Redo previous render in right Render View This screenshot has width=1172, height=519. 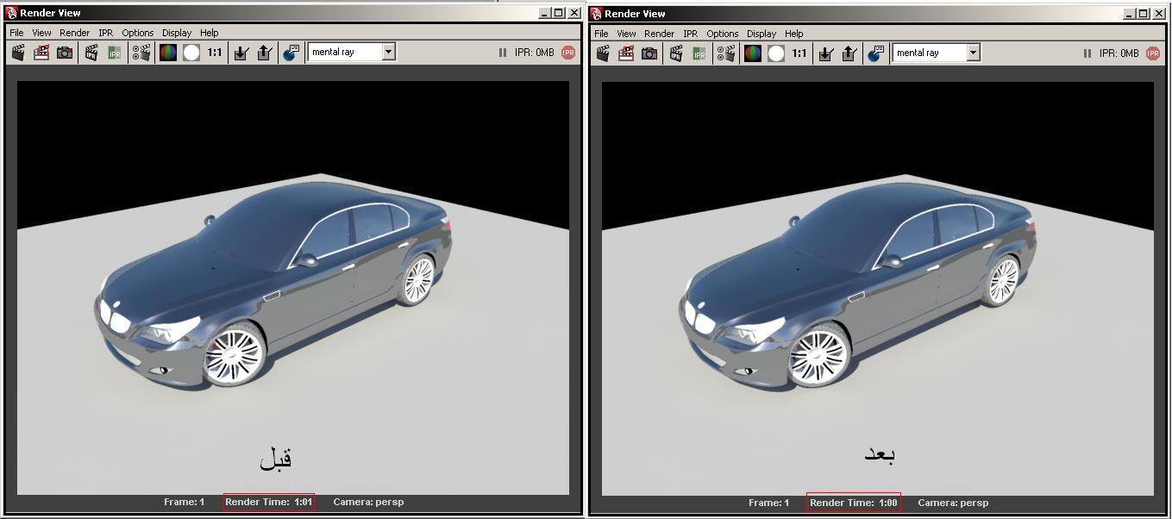[x=603, y=53]
